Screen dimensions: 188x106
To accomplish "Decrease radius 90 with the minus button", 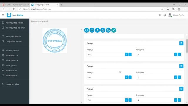I will coord(130,77).
